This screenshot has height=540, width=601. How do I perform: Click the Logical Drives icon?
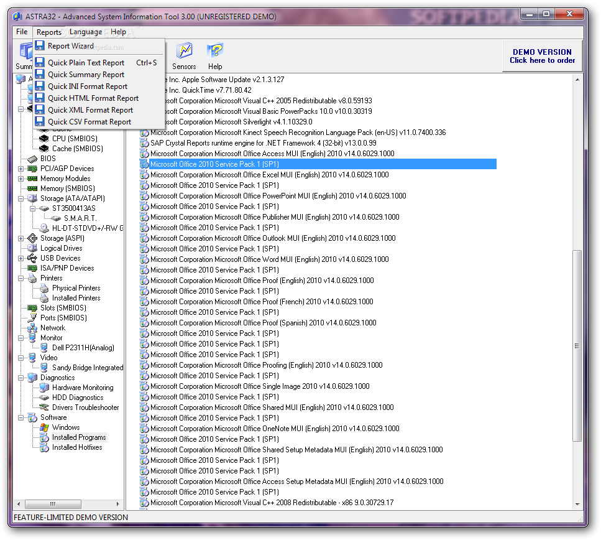tap(32, 248)
